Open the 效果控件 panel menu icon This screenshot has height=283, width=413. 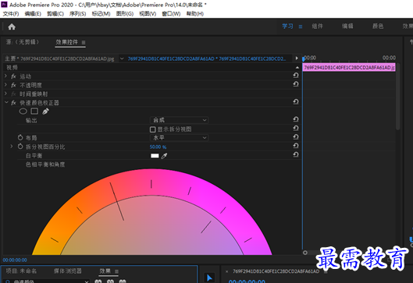(x=84, y=42)
